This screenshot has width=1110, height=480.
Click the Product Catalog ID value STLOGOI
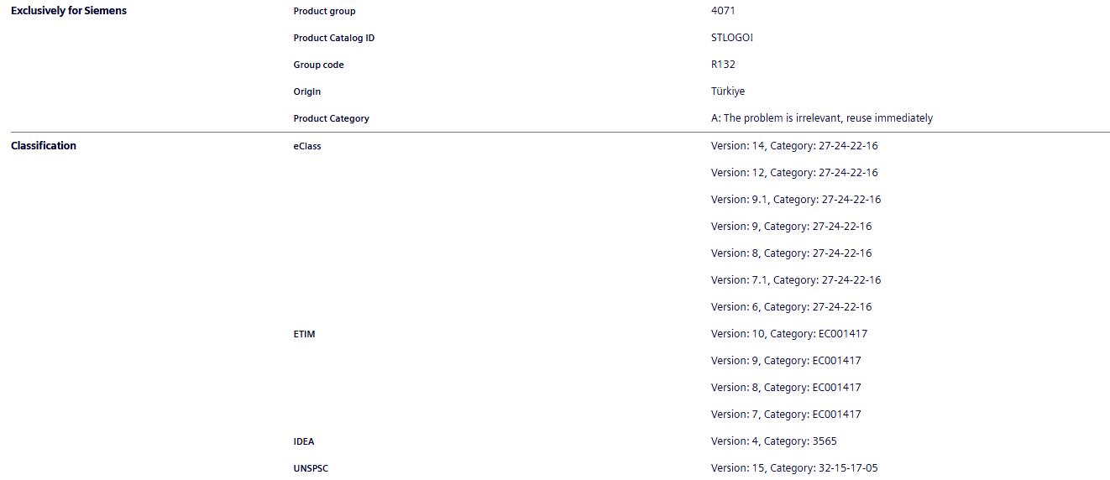coord(732,38)
